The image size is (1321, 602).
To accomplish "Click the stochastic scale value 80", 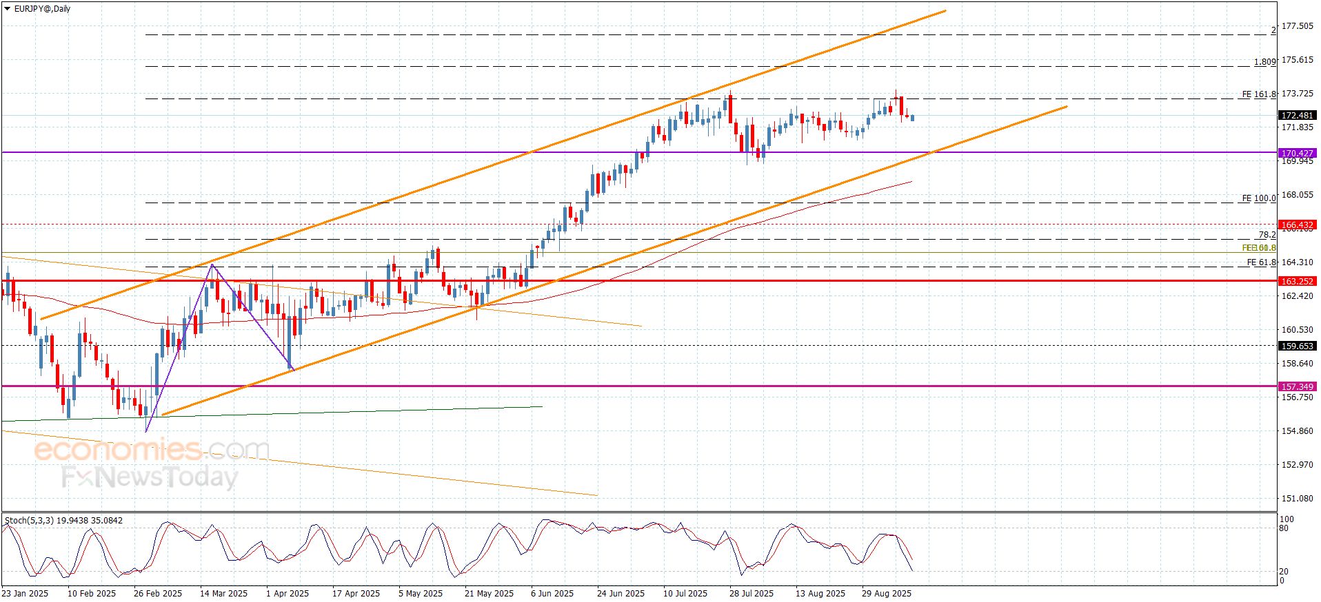I will point(1284,529).
